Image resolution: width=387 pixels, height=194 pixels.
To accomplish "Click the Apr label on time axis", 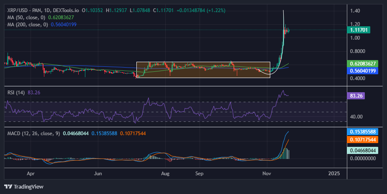I will click(31, 174).
